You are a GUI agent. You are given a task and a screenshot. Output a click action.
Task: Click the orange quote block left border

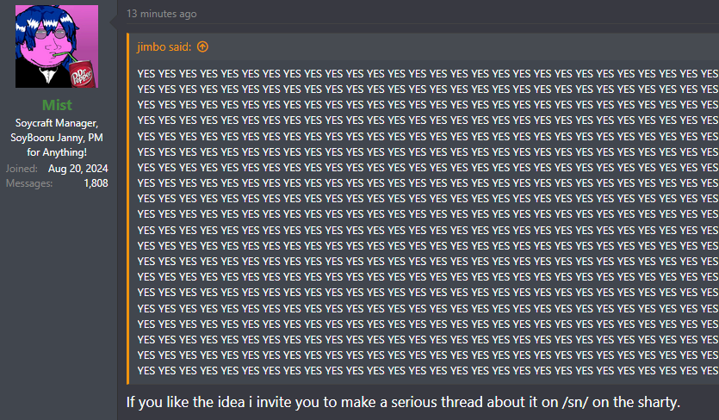128,208
